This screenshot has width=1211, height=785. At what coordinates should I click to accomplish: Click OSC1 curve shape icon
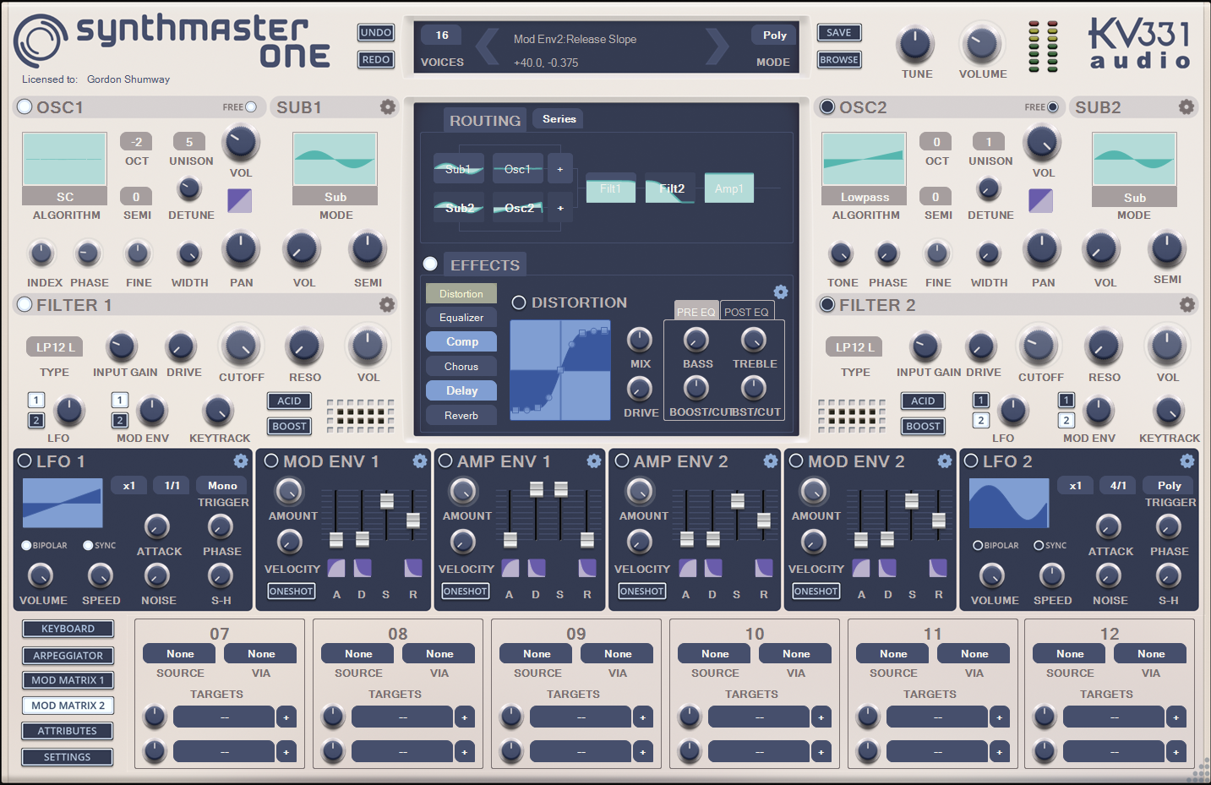240,201
